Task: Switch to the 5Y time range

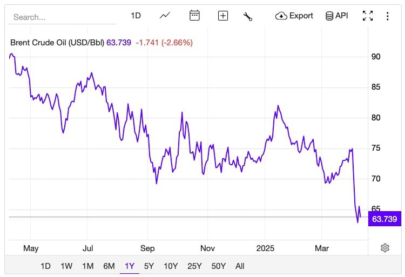Action: 149,266
